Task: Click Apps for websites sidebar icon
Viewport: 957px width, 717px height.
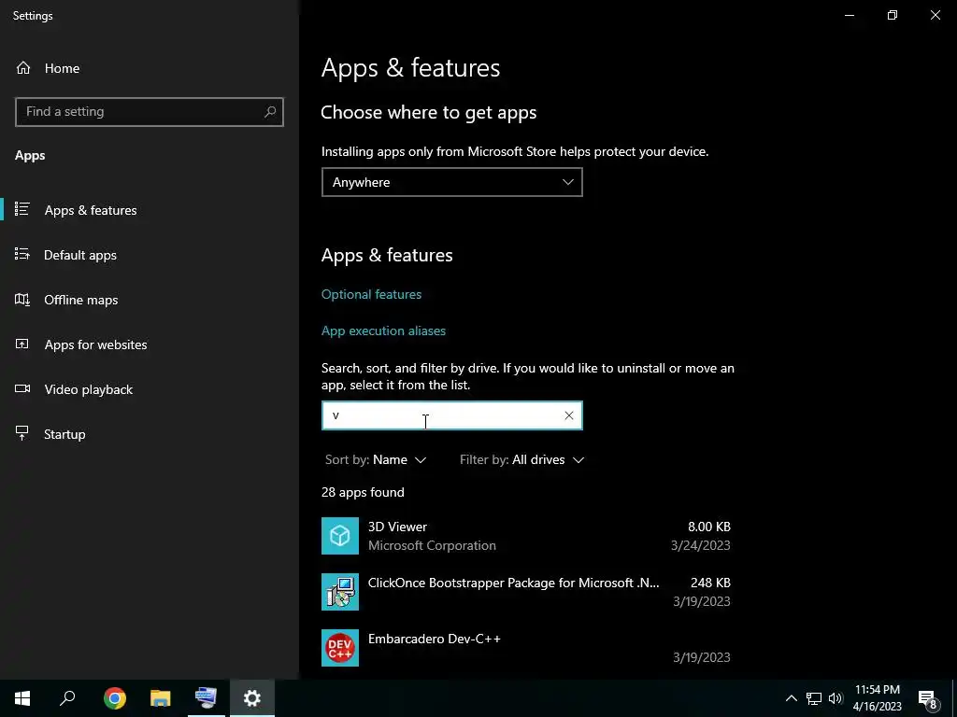Action: [x=22, y=344]
